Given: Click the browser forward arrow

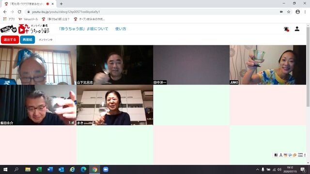Looking at the screenshot, I should click(x=12, y=12).
